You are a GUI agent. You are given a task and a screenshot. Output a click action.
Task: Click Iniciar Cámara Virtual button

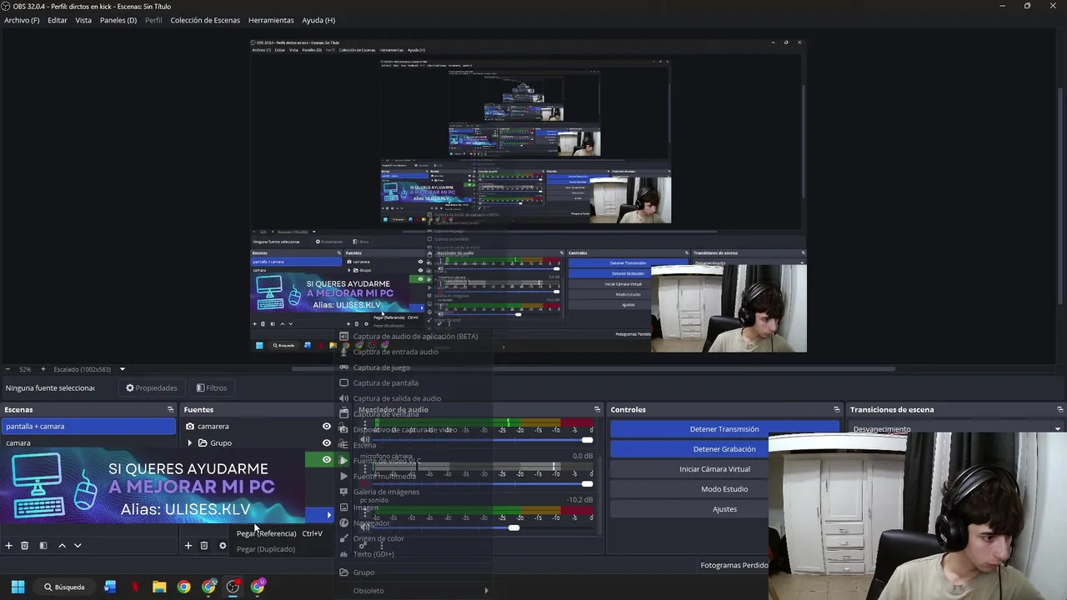pyautogui.click(x=714, y=469)
